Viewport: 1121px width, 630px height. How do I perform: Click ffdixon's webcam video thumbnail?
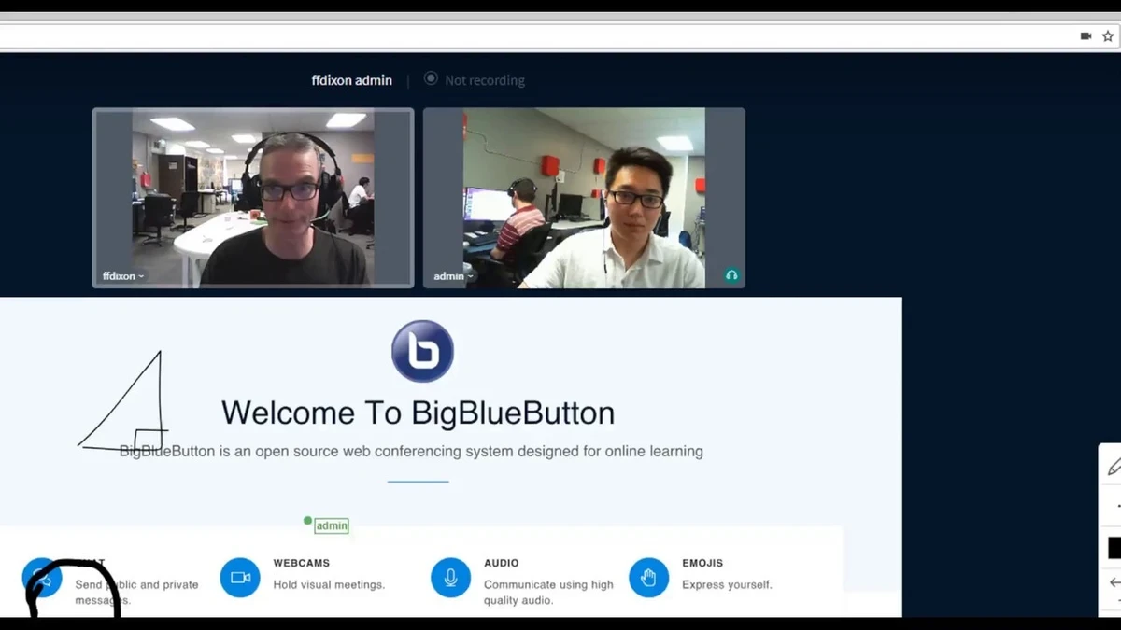(x=252, y=196)
